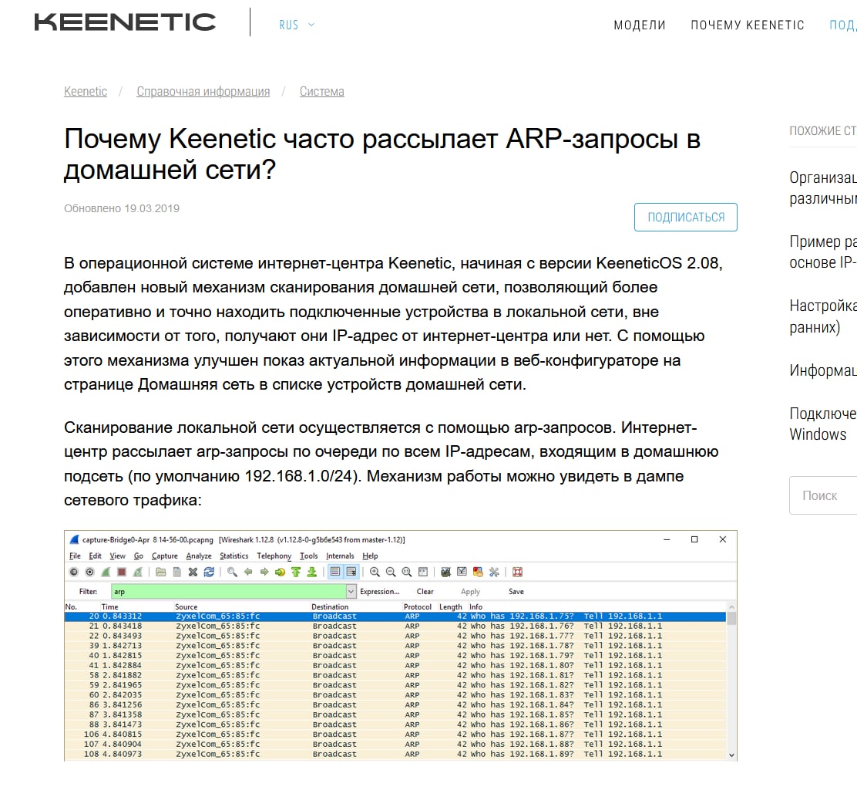Click the help lifebuoy icon
Image resolution: width=857 pixels, height=787 pixels.
click(517, 572)
